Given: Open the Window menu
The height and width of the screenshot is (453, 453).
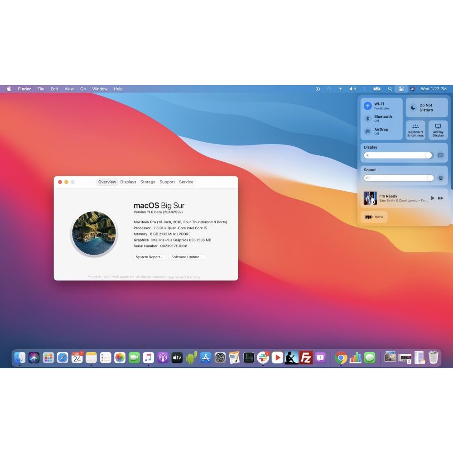Looking at the screenshot, I should pos(100,89).
